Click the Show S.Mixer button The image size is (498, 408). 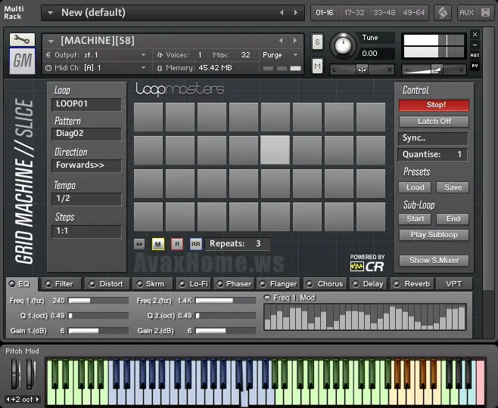(434, 261)
